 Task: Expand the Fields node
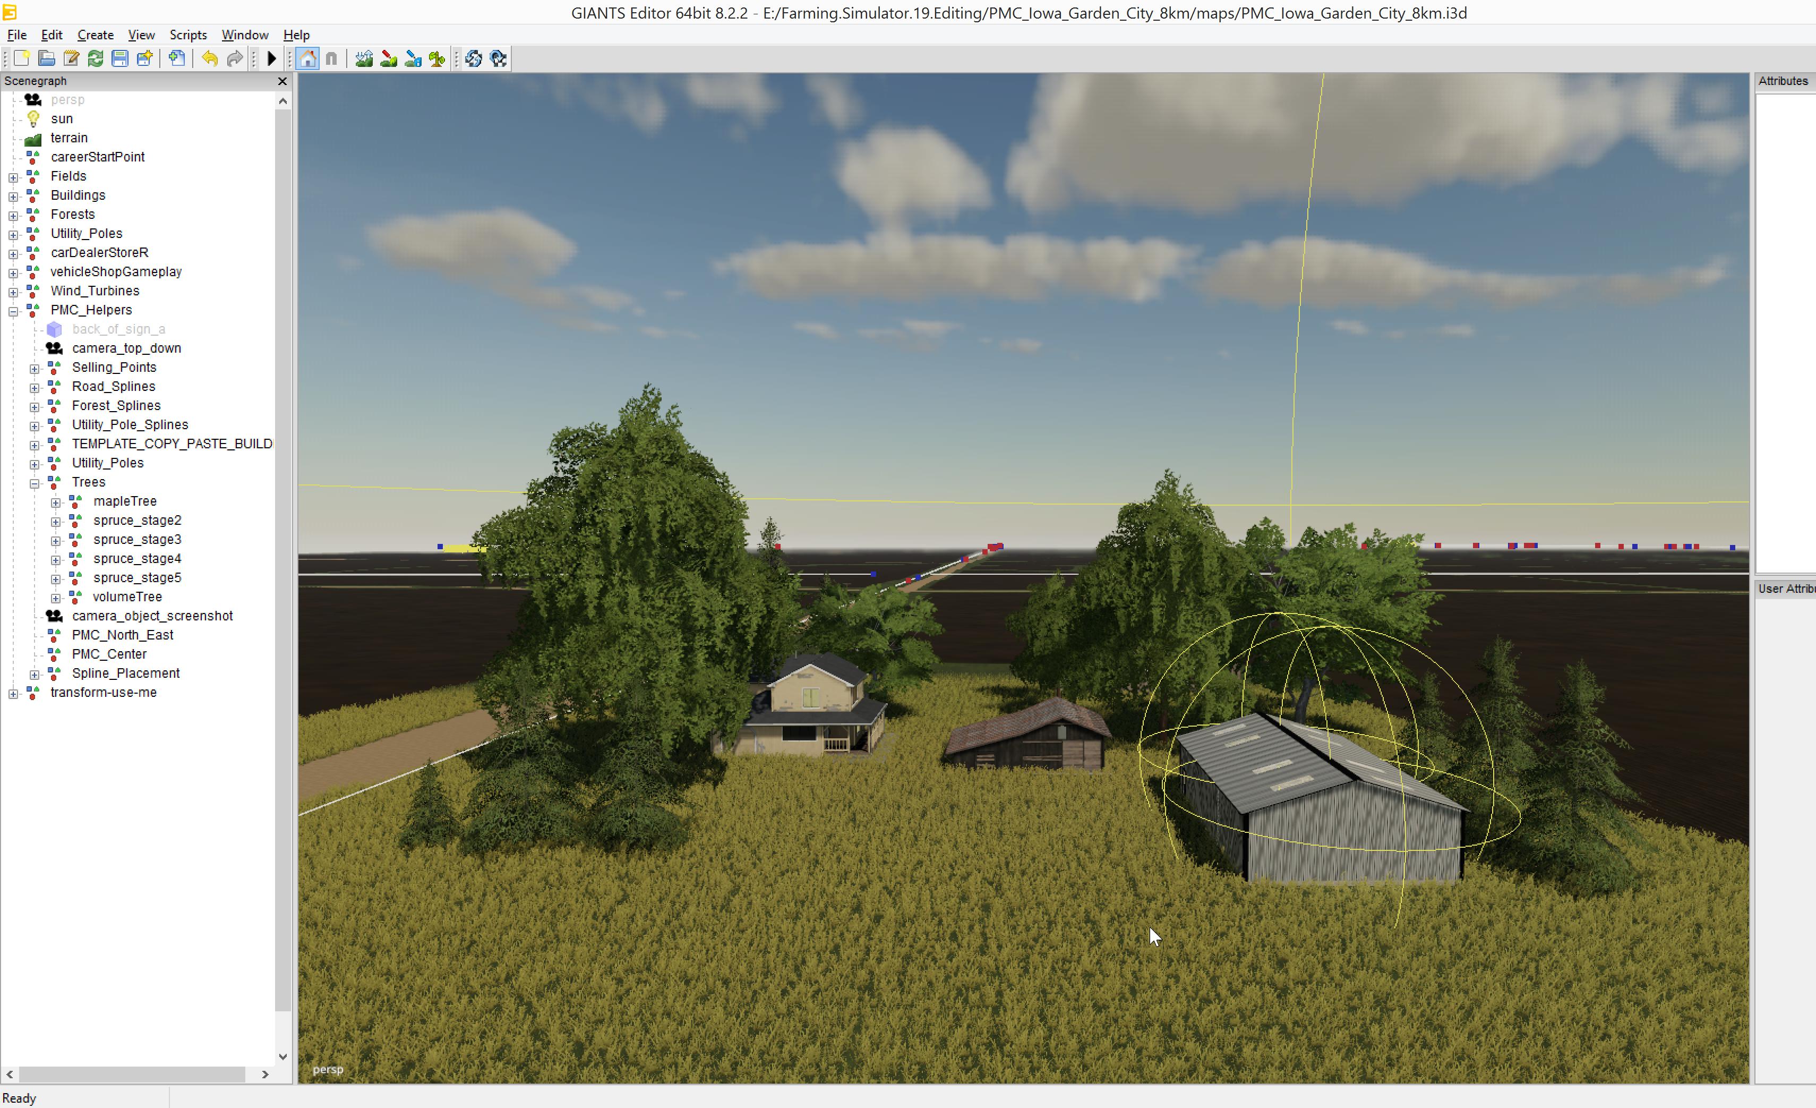[x=13, y=177]
